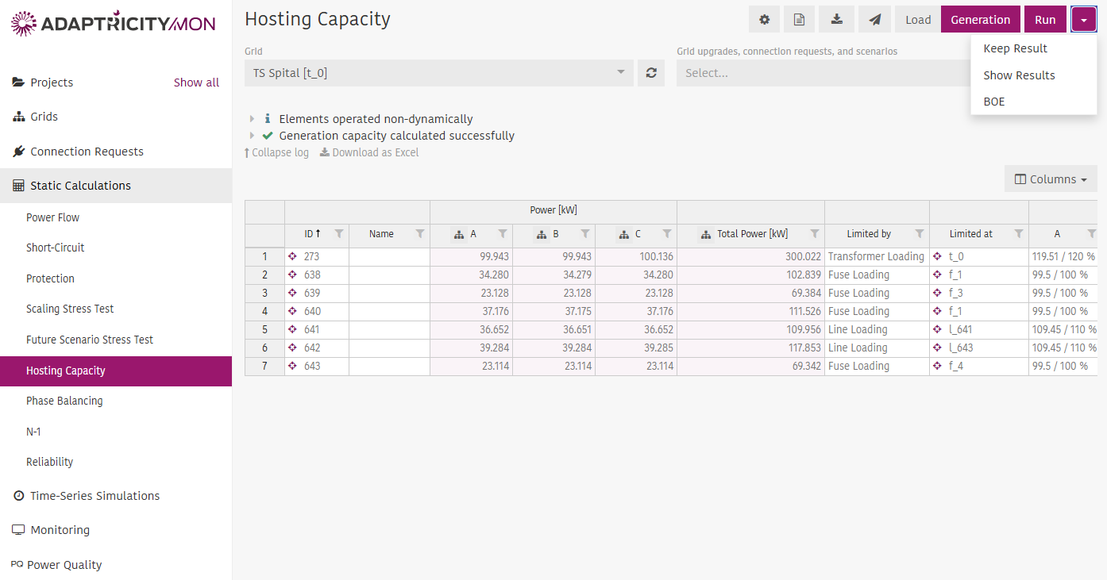The image size is (1107, 580).
Task: Filter the Limited at column funnel icon
Action: tap(1019, 234)
